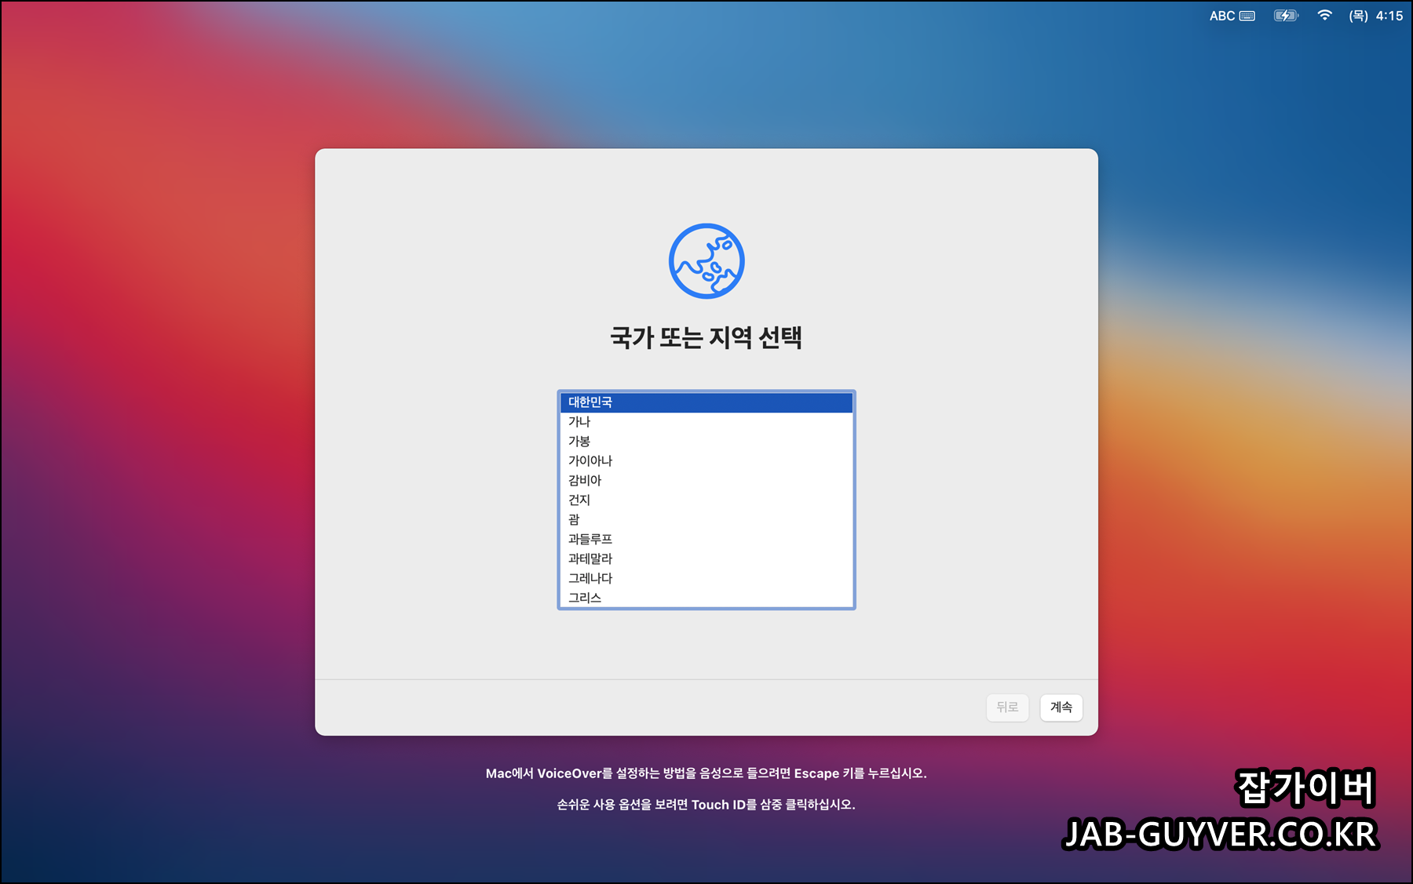
Task: Open the Wi-Fi menu in menu bar
Action: [1325, 16]
